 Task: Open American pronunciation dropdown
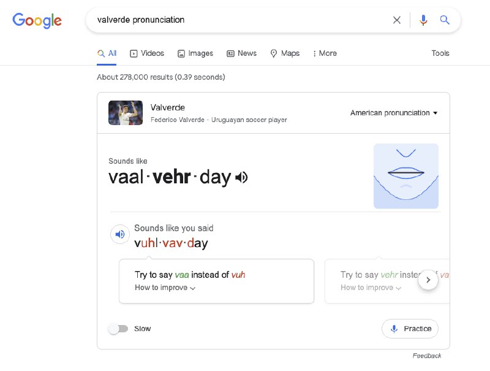click(394, 113)
